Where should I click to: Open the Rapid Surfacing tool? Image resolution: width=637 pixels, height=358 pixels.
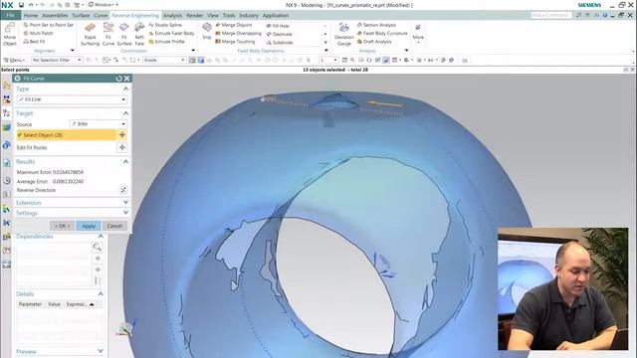90,34
